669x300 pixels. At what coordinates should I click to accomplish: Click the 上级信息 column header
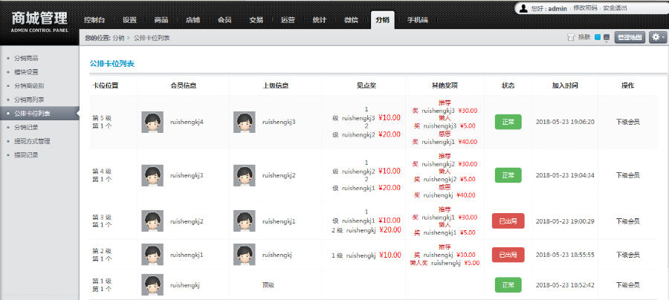[275, 85]
